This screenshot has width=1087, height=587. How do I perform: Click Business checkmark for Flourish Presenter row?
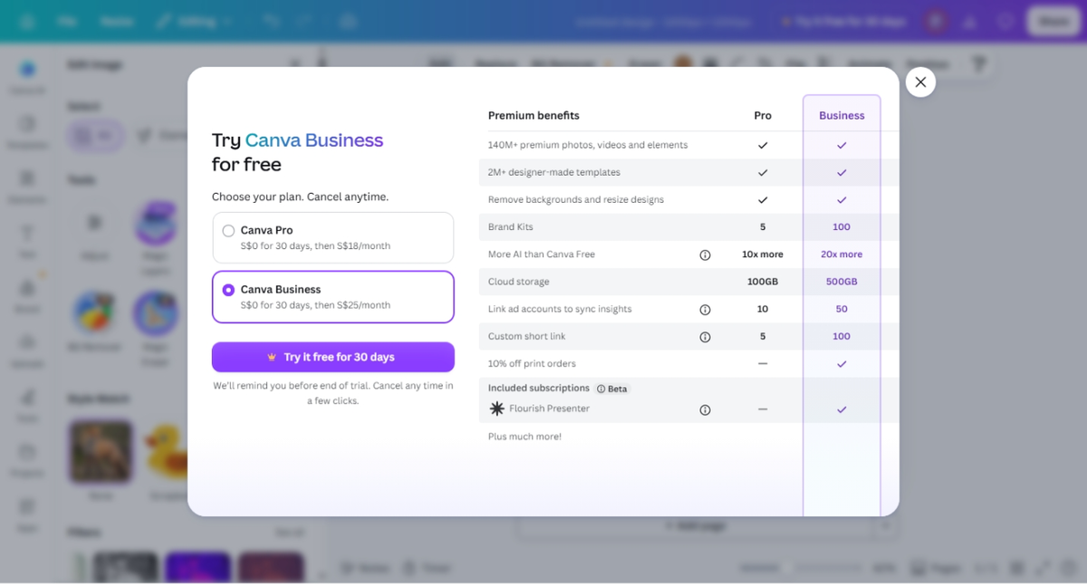(x=842, y=409)
